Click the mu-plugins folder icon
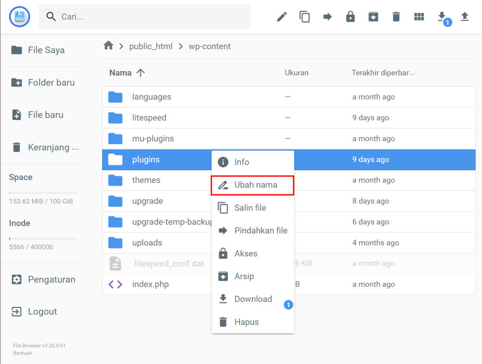This screenshot has height=364, width=482. (115, 139)
